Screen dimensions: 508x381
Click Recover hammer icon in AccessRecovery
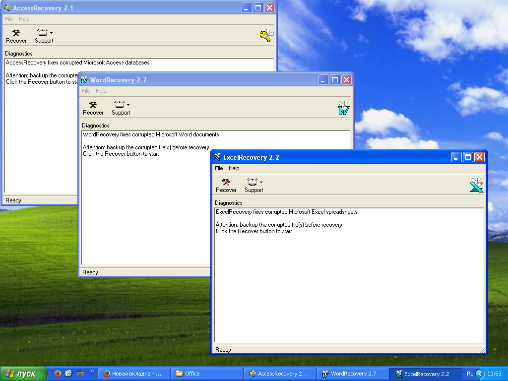click(x=16, y=33)
